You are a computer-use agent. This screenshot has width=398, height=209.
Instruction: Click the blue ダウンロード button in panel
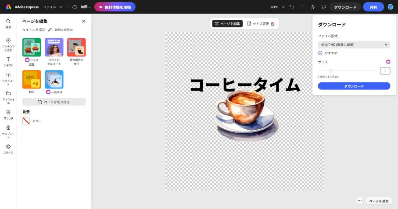point(354,86)
